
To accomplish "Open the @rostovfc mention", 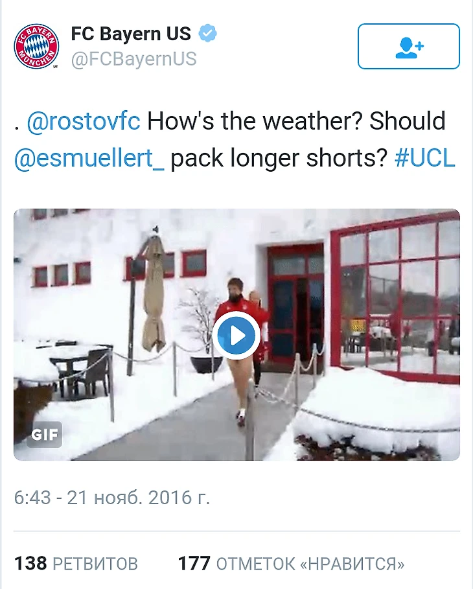I will pyautogui.click(x=84, y=122).
